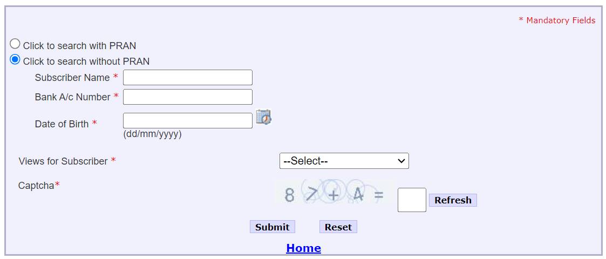This screenshot has width=606, height=259.
Task: Click the Date of Birth text field
Action: [187, 121]
